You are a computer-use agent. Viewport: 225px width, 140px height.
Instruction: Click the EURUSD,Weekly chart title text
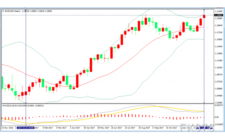tap(13, 11)
